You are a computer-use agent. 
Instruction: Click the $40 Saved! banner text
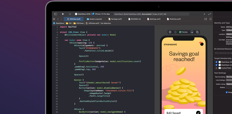(173, 113)
